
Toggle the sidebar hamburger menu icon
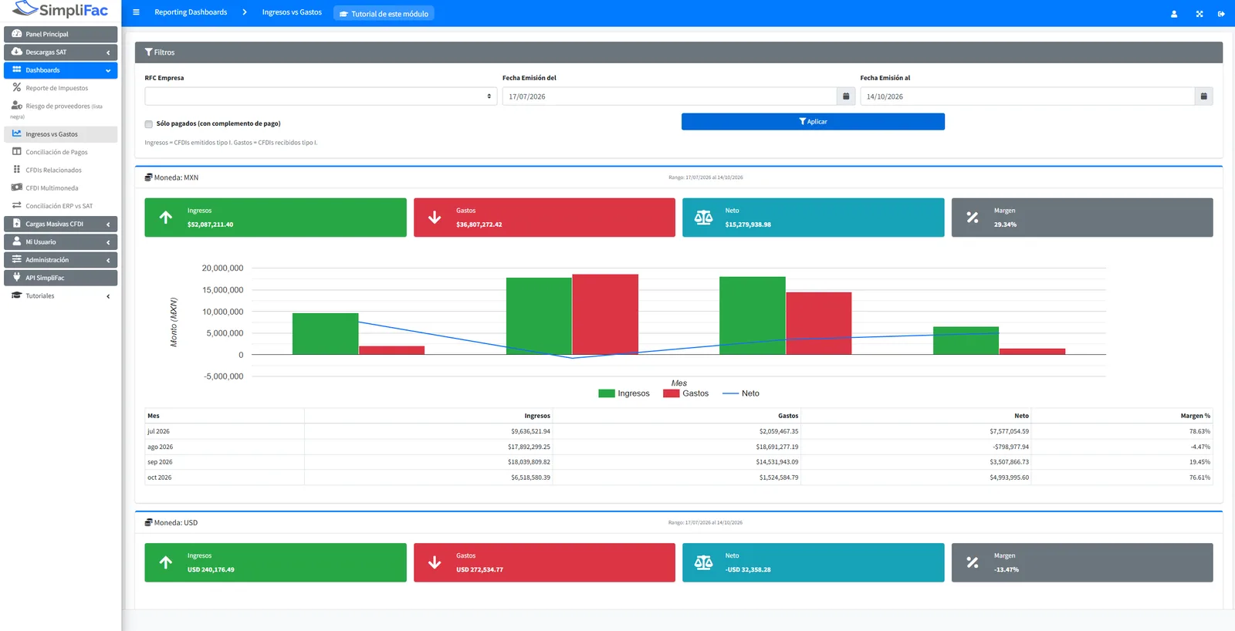click(136, 12)
